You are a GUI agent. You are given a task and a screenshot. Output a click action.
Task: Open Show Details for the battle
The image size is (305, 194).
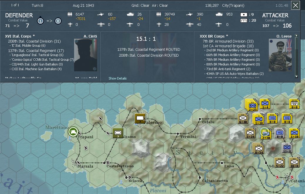pyautogui.click(x=117, y=78)
